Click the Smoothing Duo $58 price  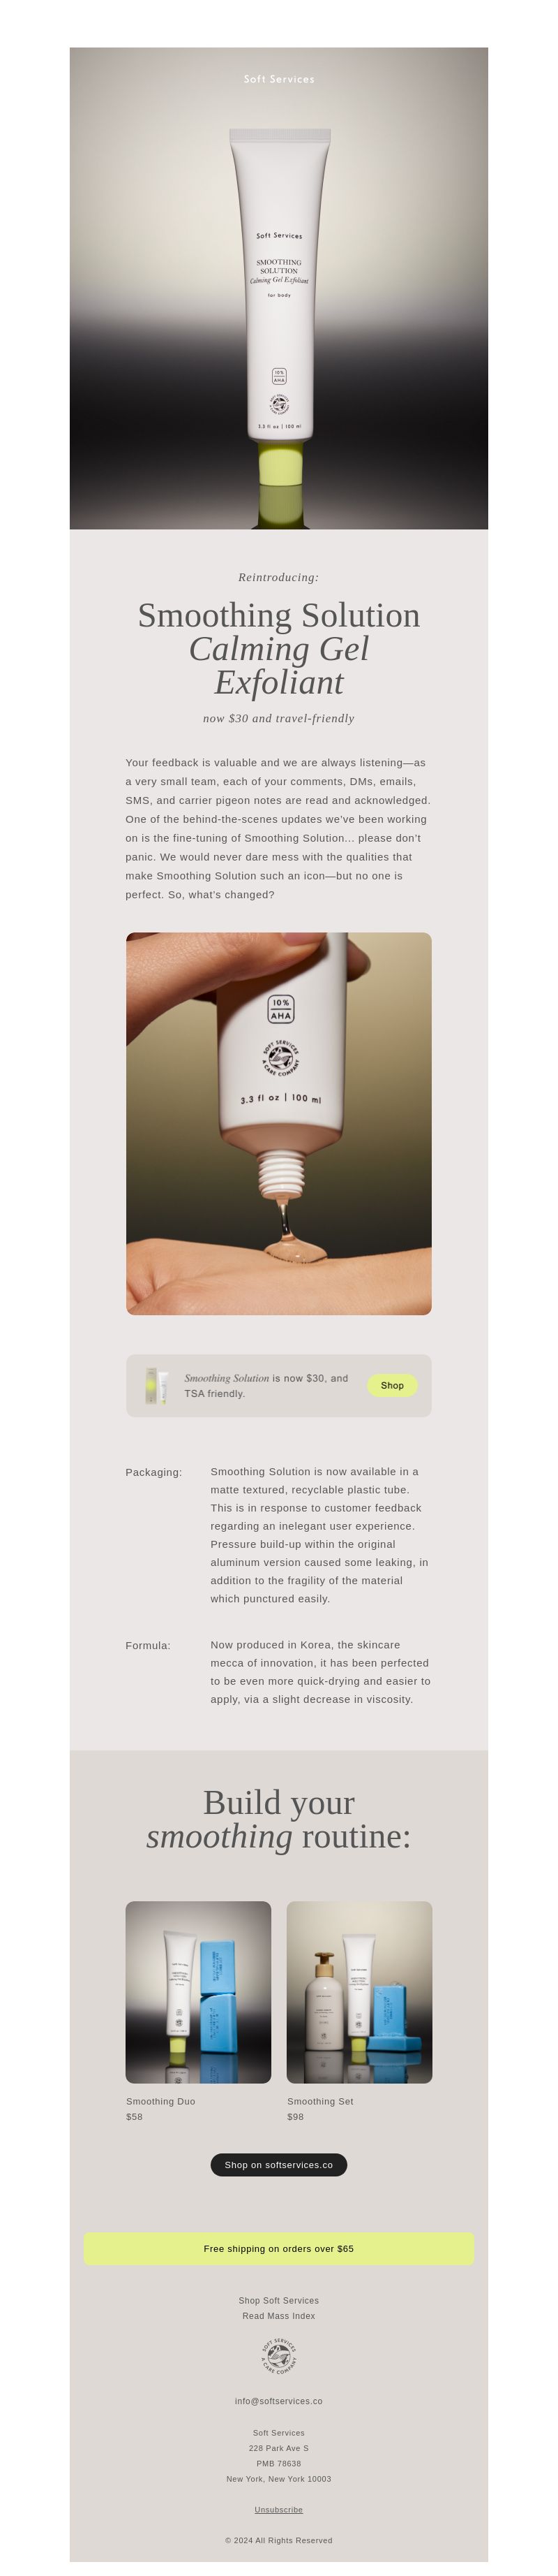tap(135, 2117)
